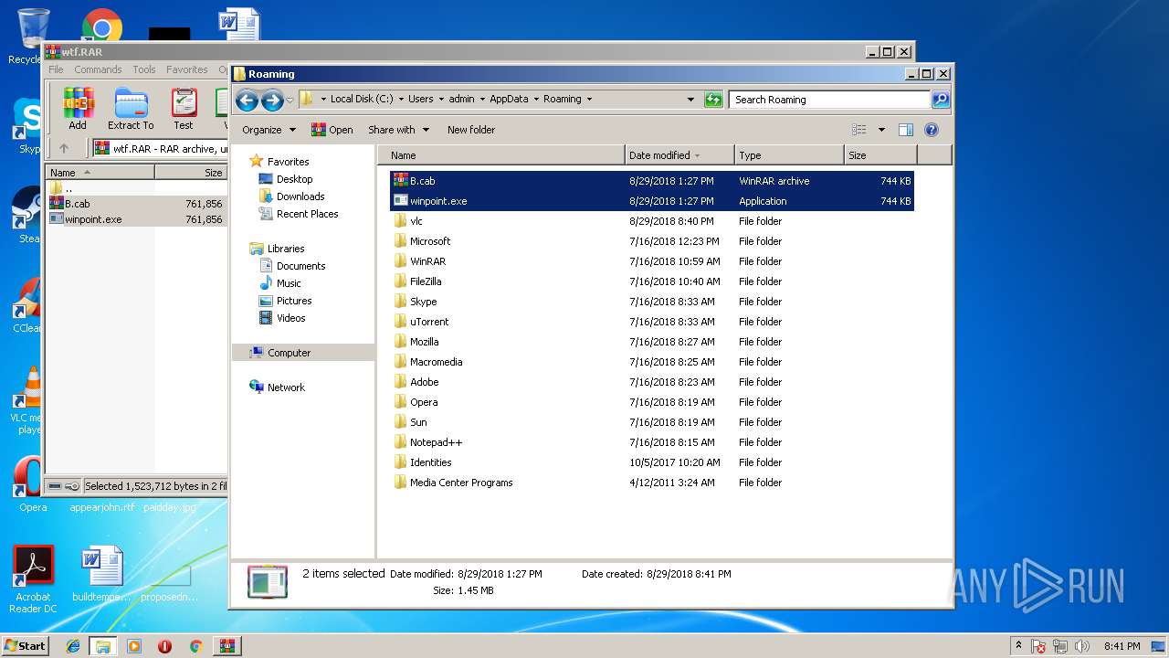Viewport: 1169px width, 658px height.
Task: Select winpoint.exe icon in Roaming list
Action: coord(400,200)
